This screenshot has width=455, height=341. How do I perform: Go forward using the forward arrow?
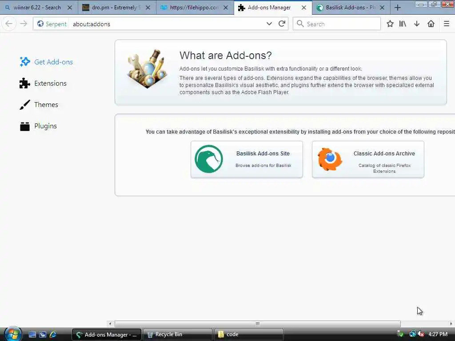click(x=24, y=24)
